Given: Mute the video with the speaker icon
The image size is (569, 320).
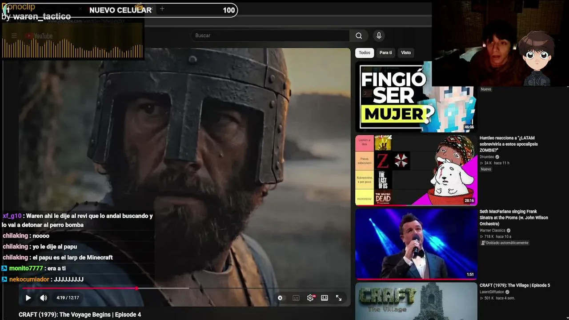Looking at the screenshot, I should [x=44, y=298].
